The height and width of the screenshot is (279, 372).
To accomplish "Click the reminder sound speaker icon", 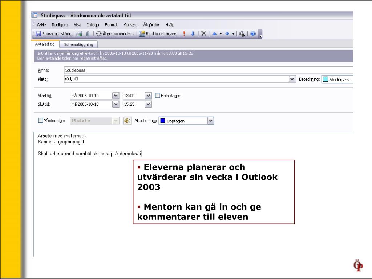I will (127, 121).
